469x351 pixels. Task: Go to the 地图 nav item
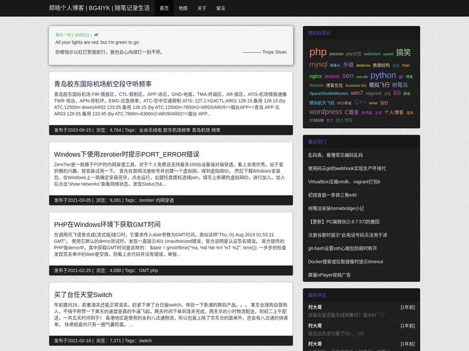[x=183, y=8]
